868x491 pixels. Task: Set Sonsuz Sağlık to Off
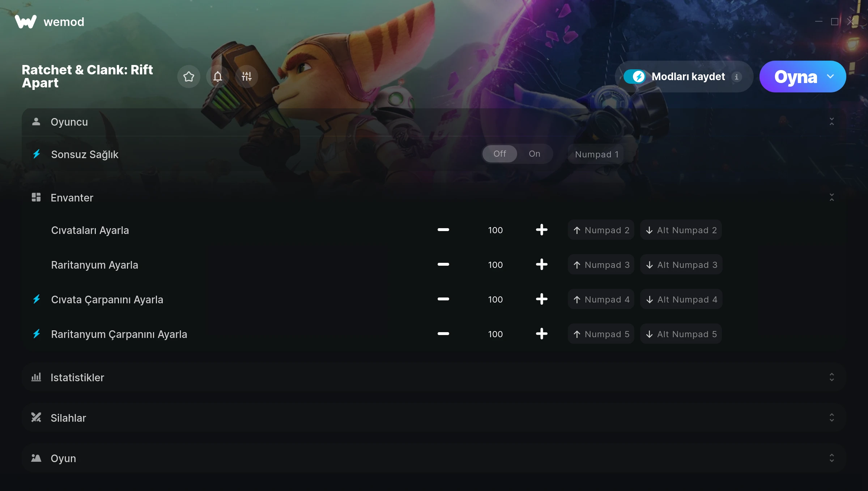499,154
